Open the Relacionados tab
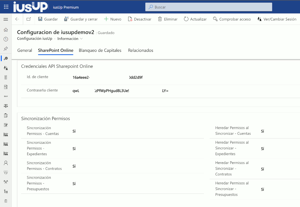Viewport: 300px width, 207px height. pyautogui.click(x=141, y=50)
